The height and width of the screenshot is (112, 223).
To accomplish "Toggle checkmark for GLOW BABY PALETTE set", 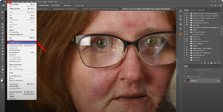I will click(184, 51).
